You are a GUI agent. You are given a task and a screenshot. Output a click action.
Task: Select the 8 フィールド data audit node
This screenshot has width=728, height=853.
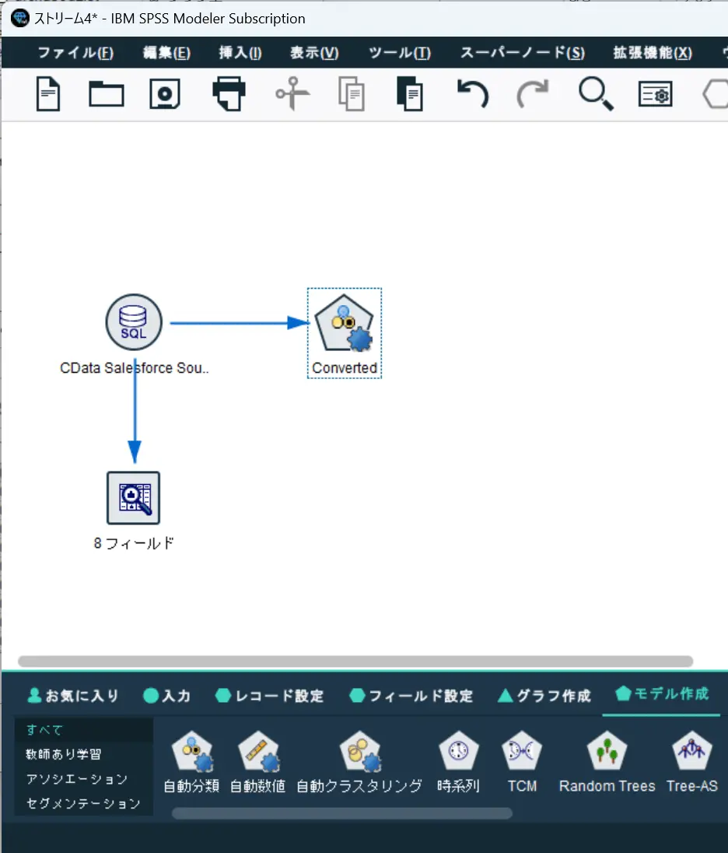[133, 498]
